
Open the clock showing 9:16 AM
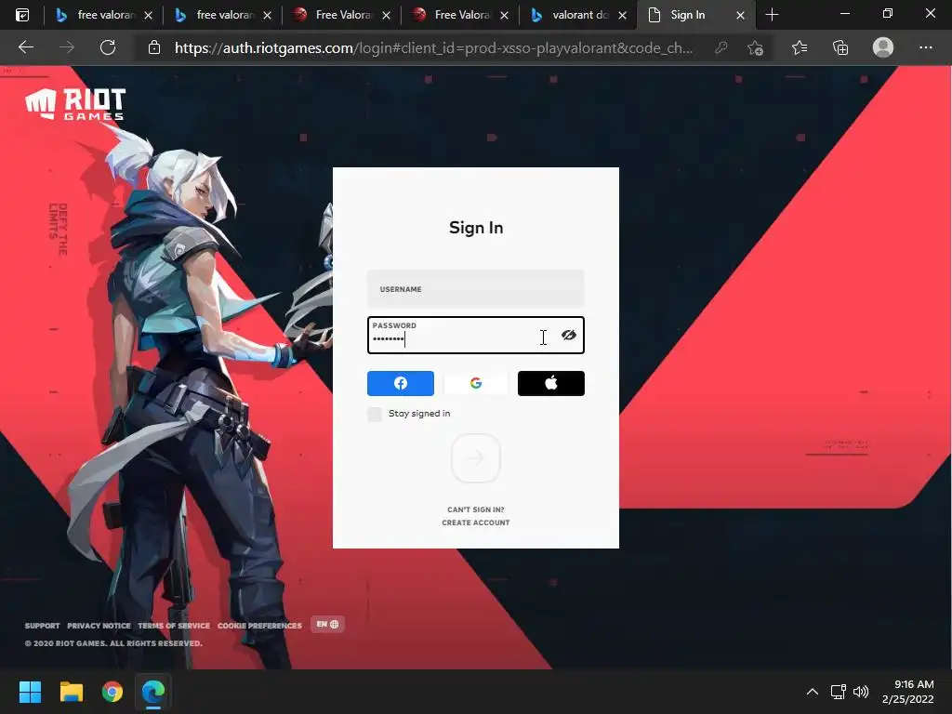pyautogui.click(x=907, y=692)
